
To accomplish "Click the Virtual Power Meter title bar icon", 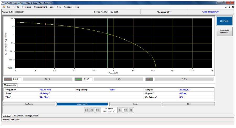I will click(3, 3).
